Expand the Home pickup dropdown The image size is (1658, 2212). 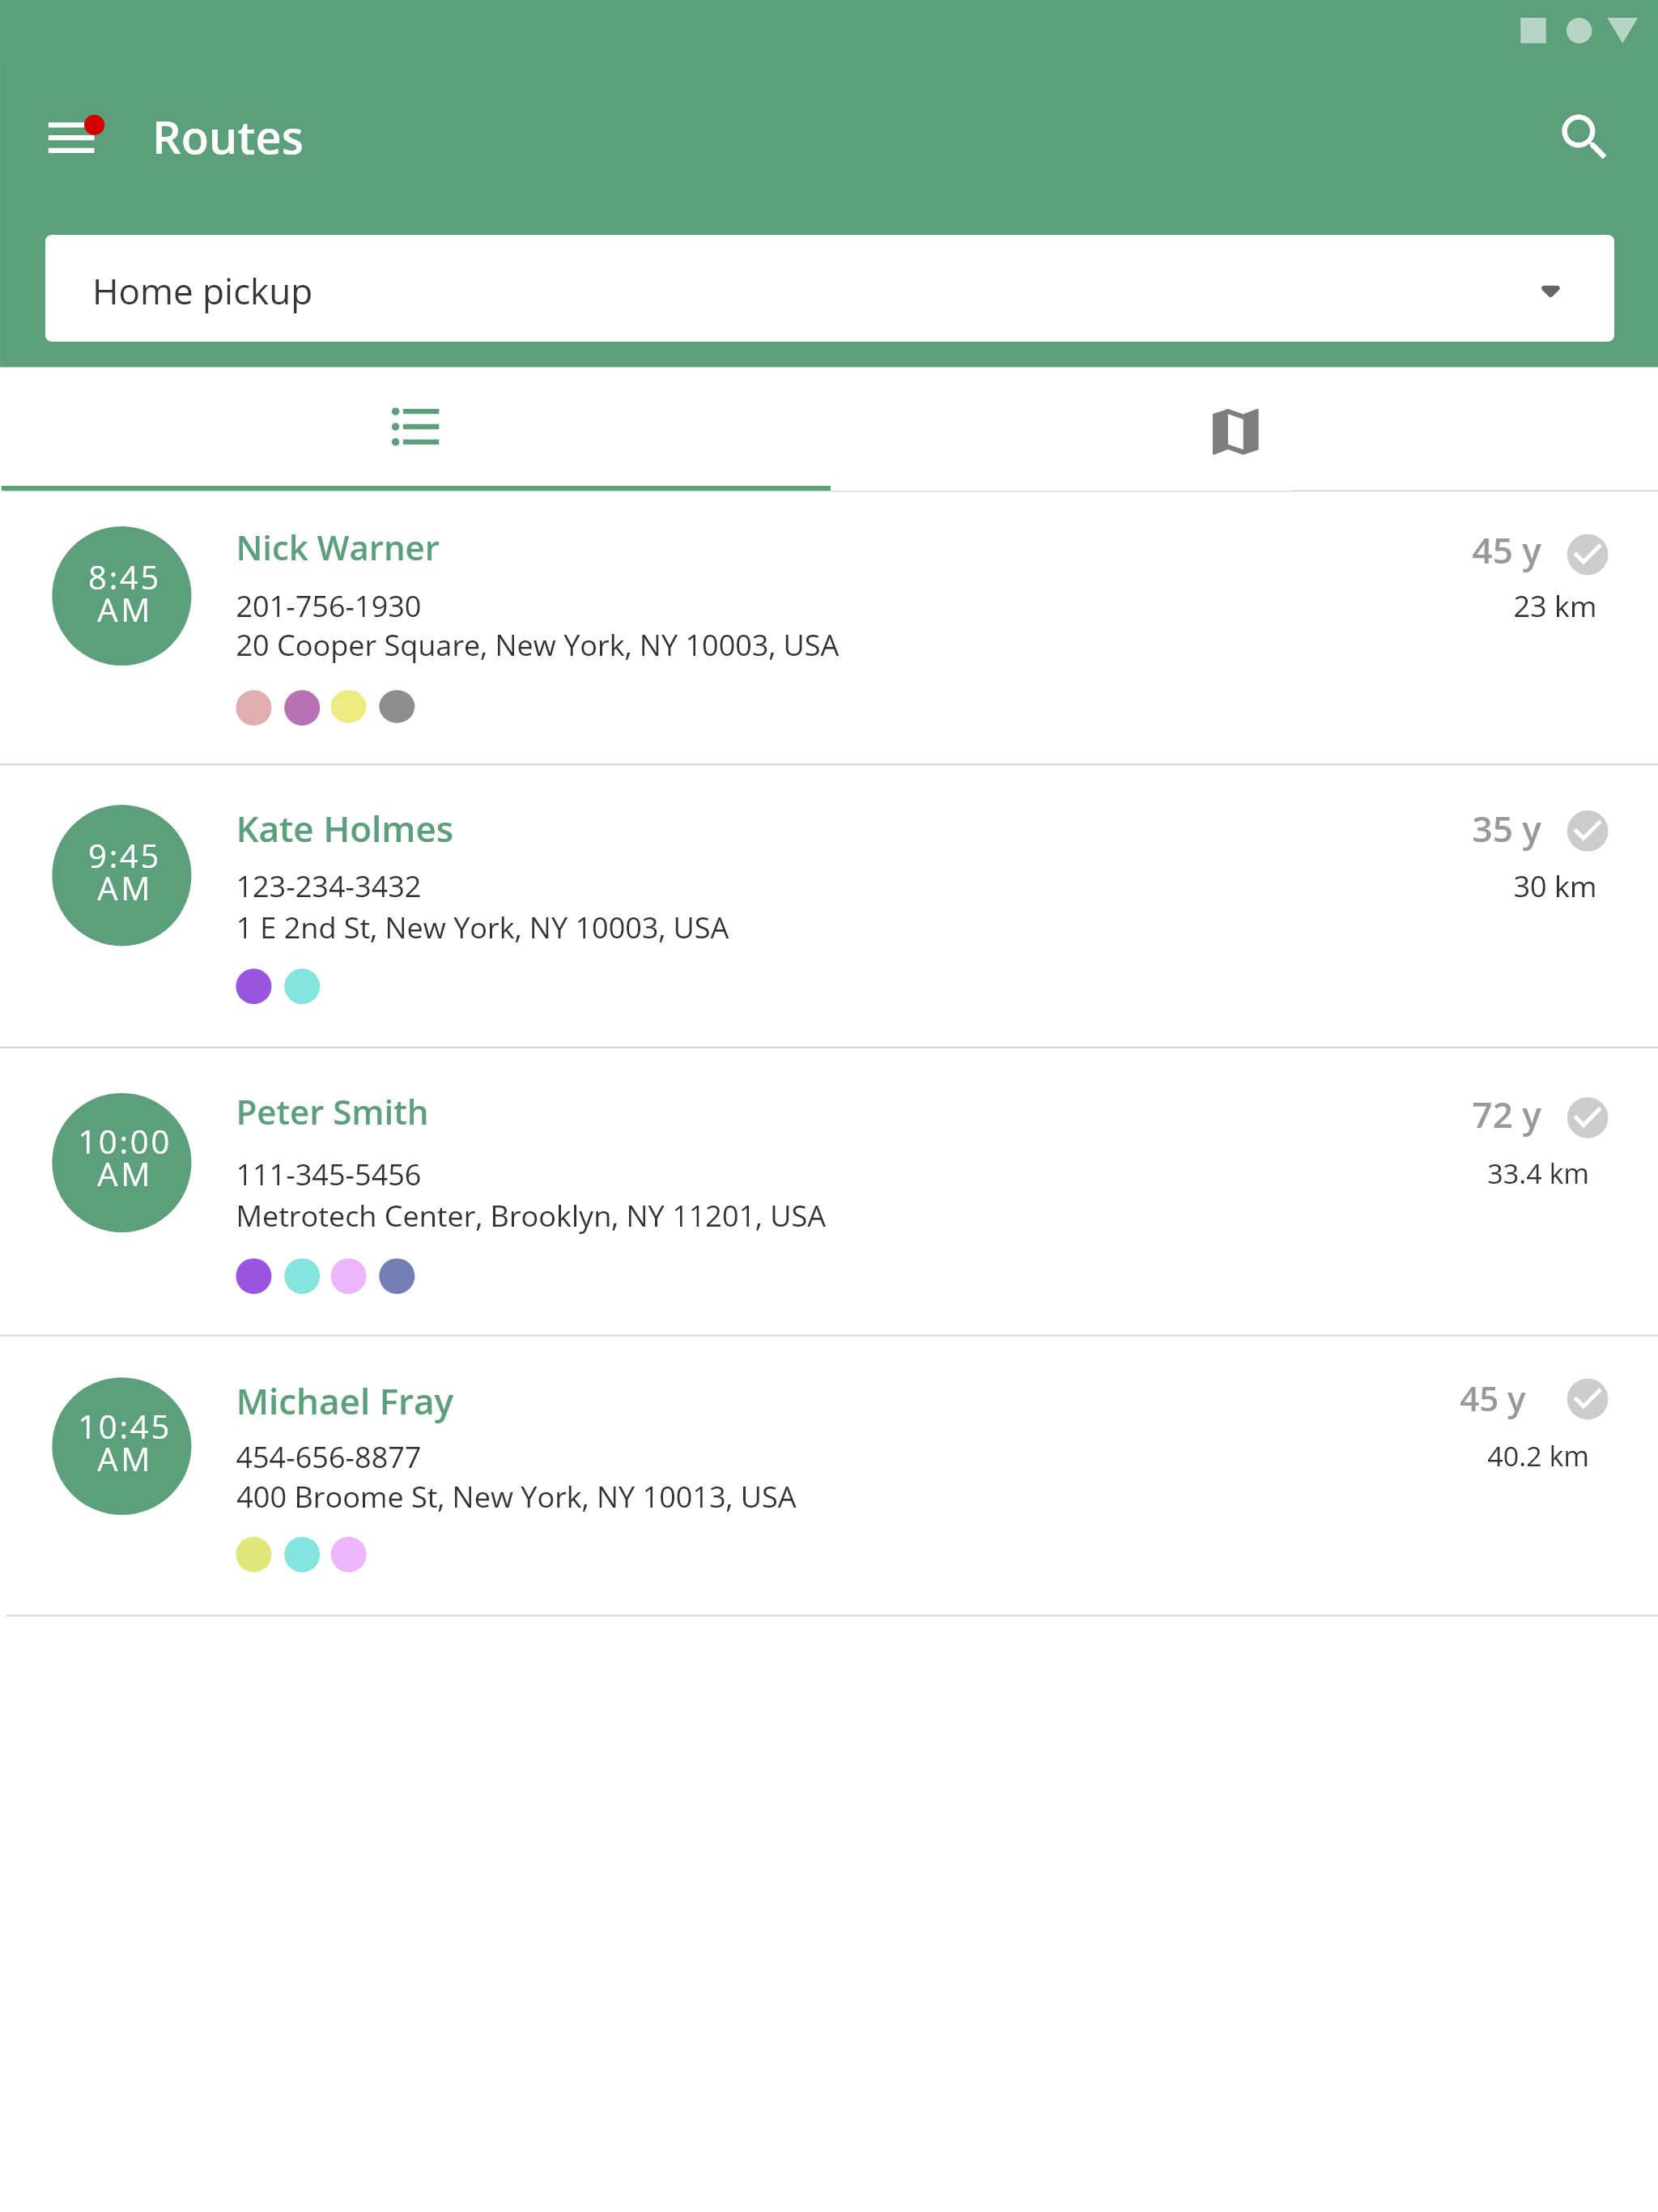coord(829,289)
